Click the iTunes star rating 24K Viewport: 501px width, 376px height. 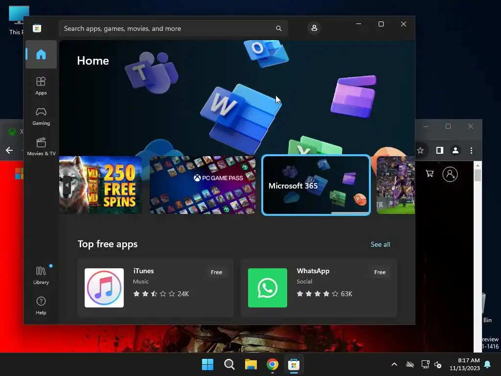pyautogui.click(x=161, y=294)
